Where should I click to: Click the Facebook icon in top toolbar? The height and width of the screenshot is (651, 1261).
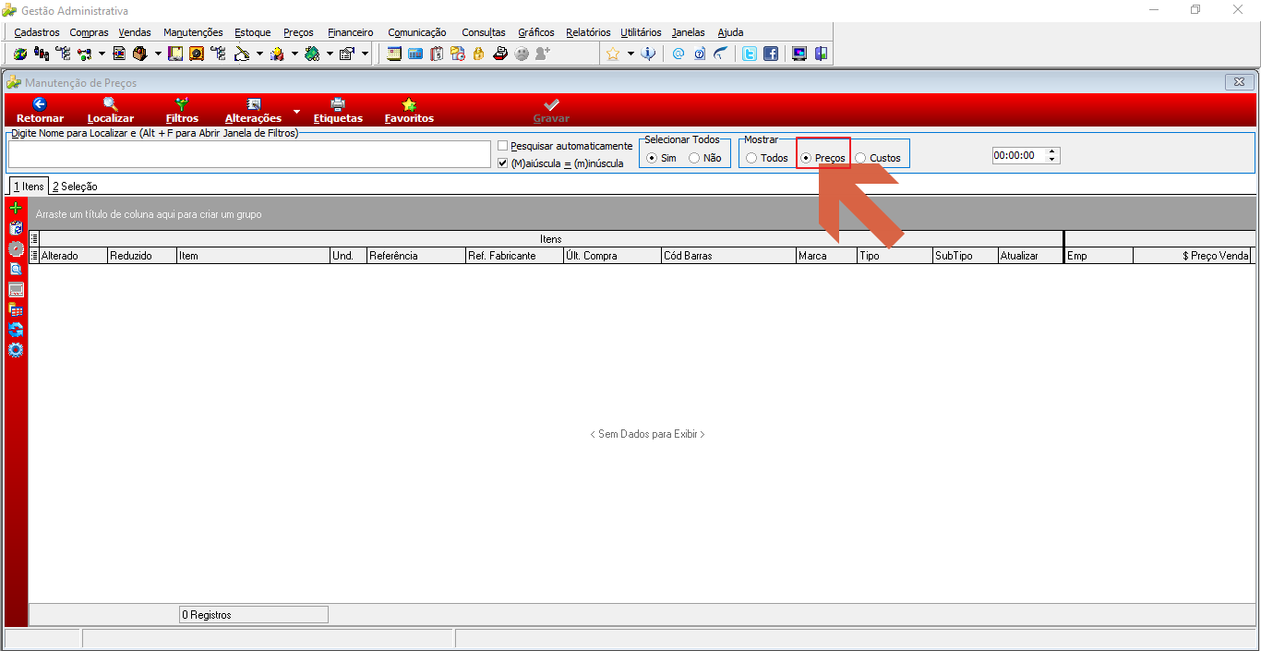tap(771, 54)
